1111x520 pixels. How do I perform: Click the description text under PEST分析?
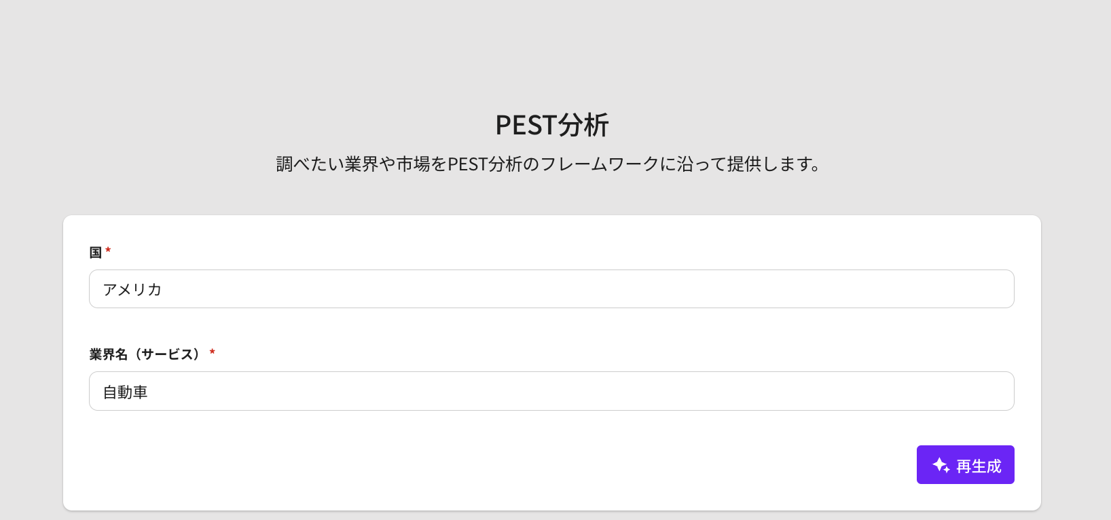(x=549, y=164)
